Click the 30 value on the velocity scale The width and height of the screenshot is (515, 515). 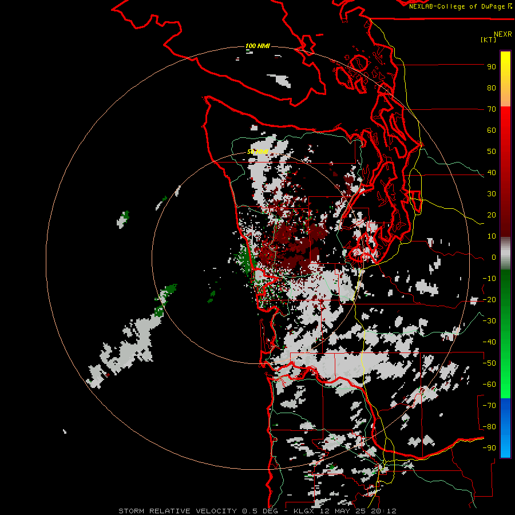tap(492, 194)
